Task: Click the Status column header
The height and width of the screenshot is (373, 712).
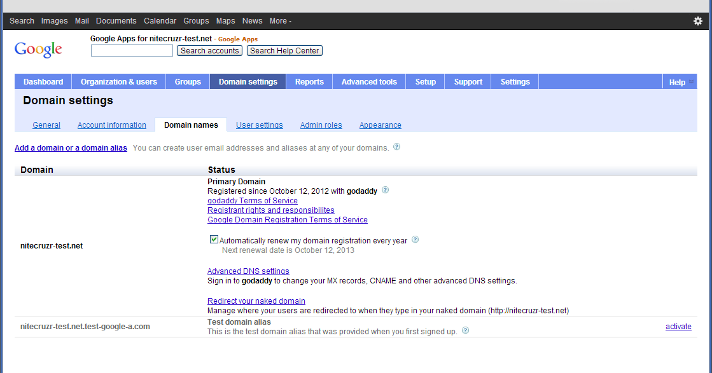Action: point(221,170)
